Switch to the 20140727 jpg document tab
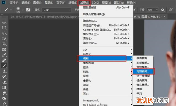 pos(43,17)
